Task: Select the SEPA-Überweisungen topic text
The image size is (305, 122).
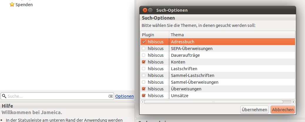Action: click(192, 49)
